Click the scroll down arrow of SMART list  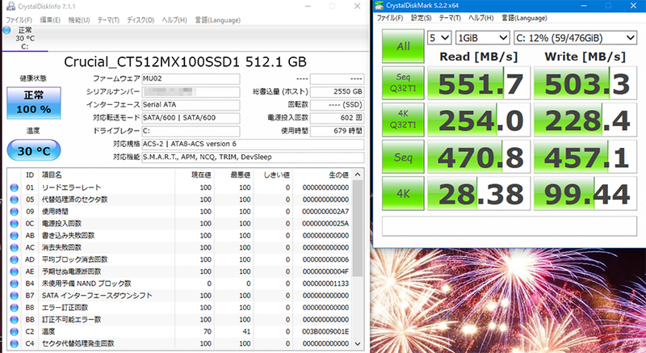click(x=358, y=344)
